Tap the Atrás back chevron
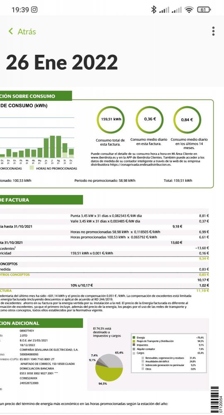 pos(11,31)
